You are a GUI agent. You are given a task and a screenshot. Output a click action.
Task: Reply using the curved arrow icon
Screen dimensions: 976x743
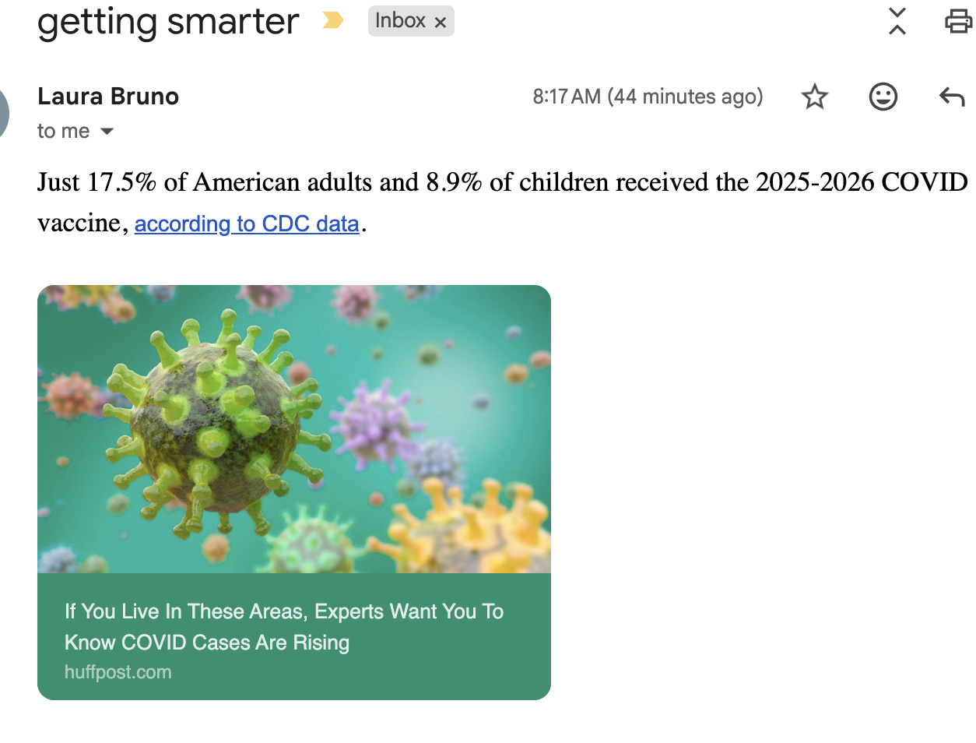(x=951, y=97)
